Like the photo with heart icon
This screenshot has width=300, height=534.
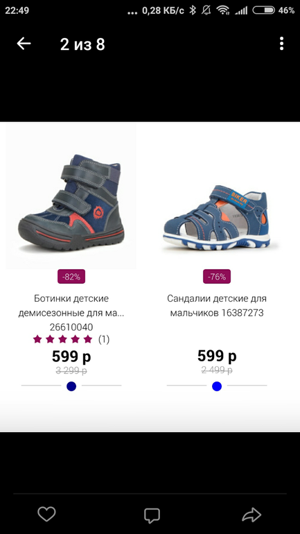[x=46, y=514]
